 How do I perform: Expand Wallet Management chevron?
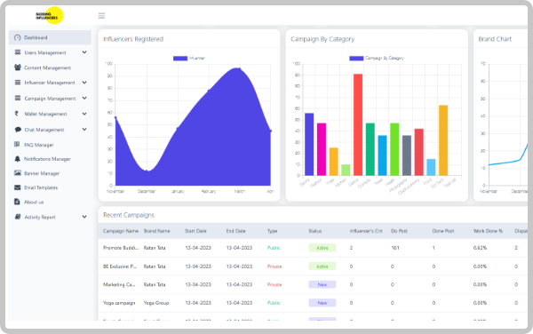click(x=84, y=114)
